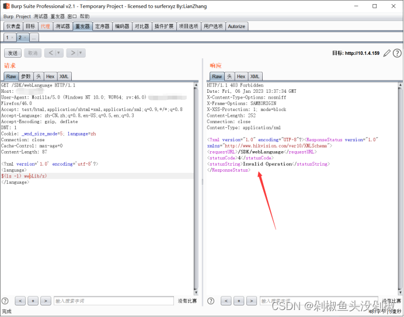Jump to next match in response search
404x317 pixels.
click(252, 301)
